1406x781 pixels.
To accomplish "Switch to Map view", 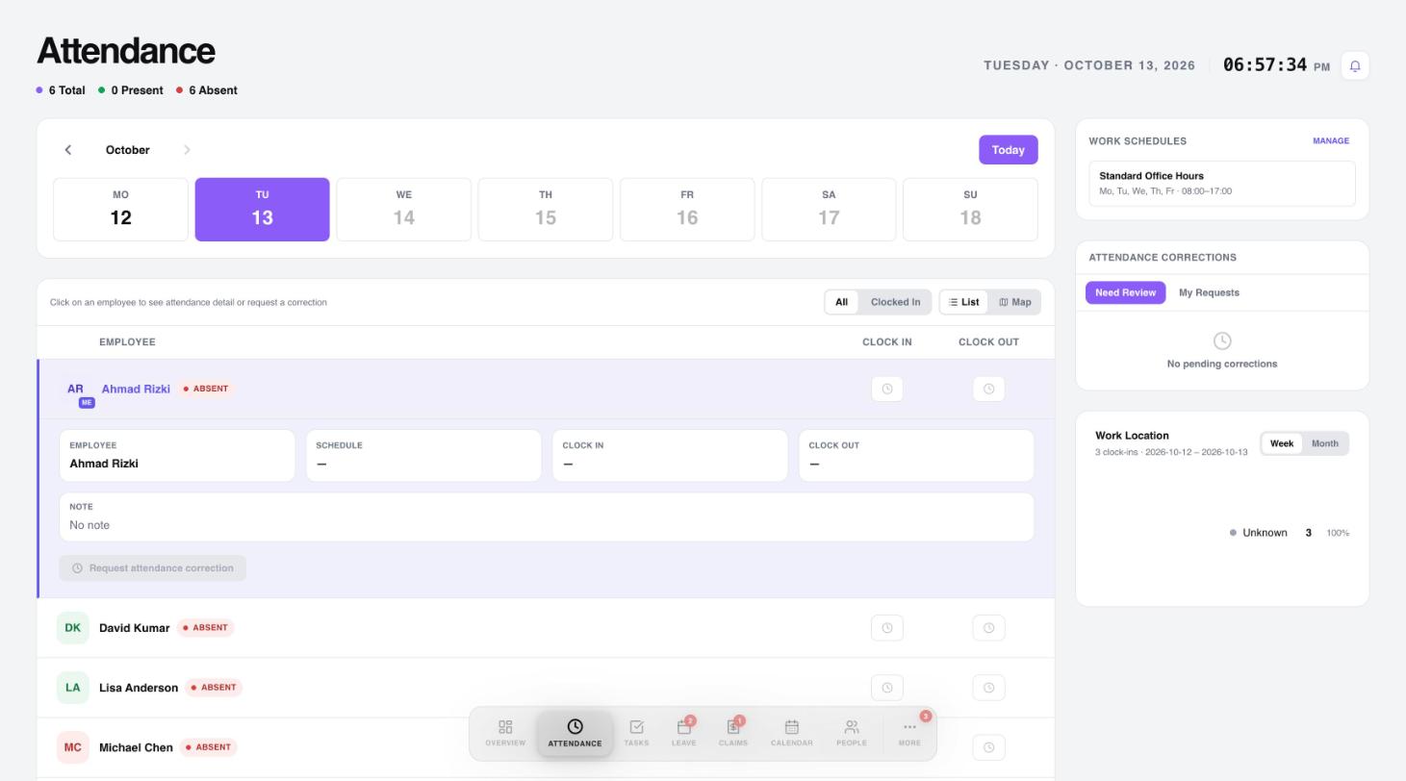I will point(1014,302).
